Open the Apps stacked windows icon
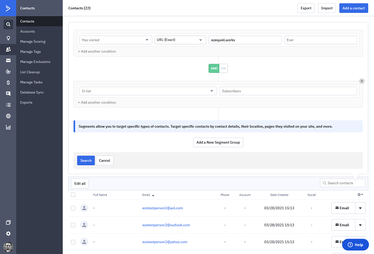Viewport: 374px width, 254px height. coord(8,222)
